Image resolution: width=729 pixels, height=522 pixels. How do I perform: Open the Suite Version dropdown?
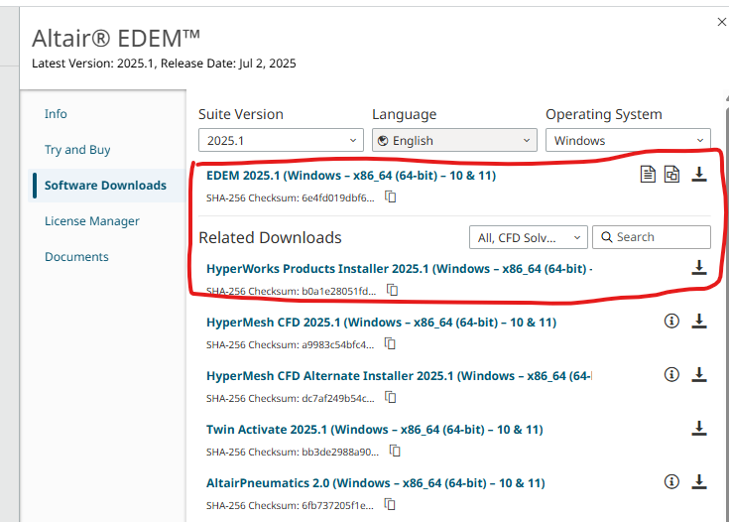(x=281, y=140)
